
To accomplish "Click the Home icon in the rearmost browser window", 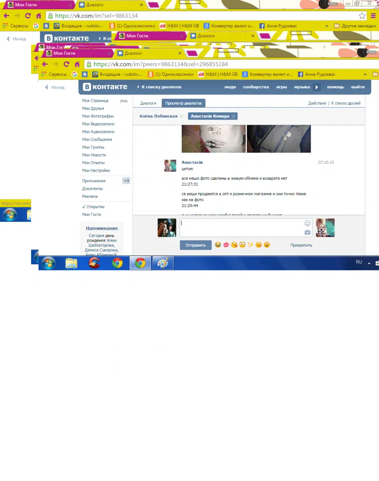I will [39, 16].
